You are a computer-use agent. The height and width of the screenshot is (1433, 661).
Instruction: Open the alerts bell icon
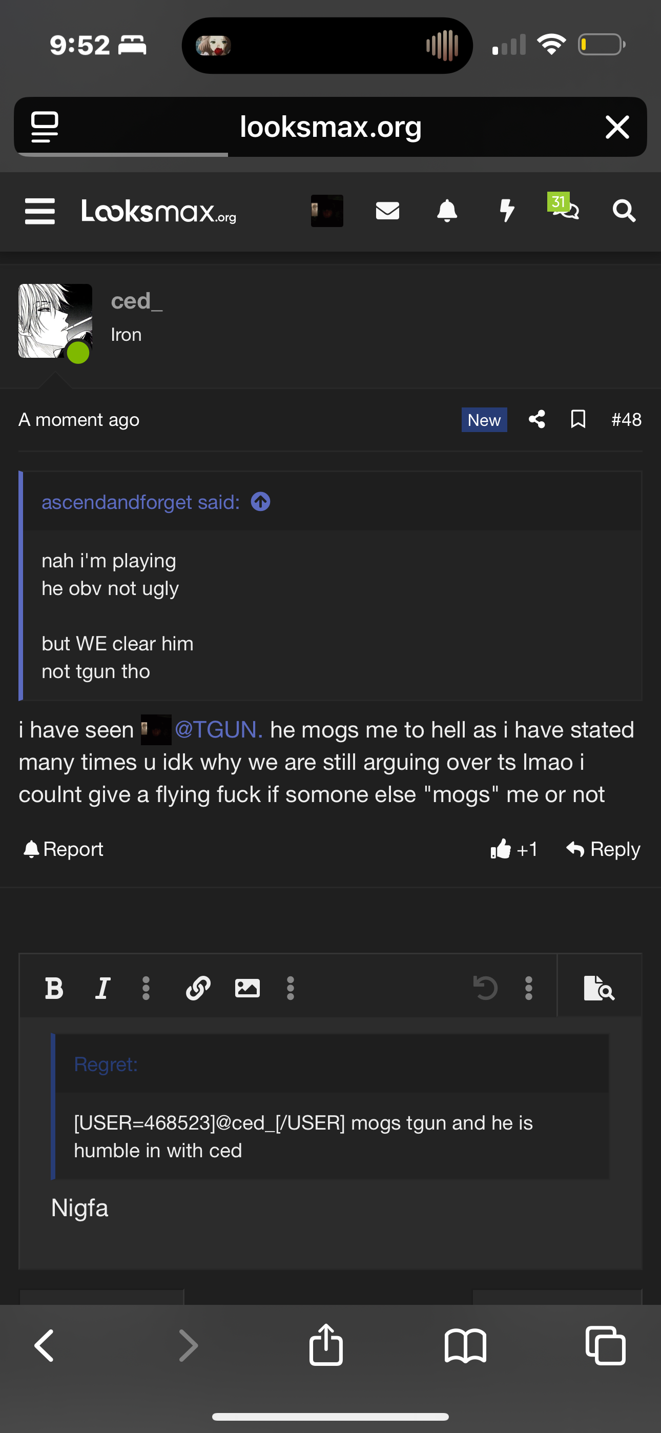[x=447, y=211]
